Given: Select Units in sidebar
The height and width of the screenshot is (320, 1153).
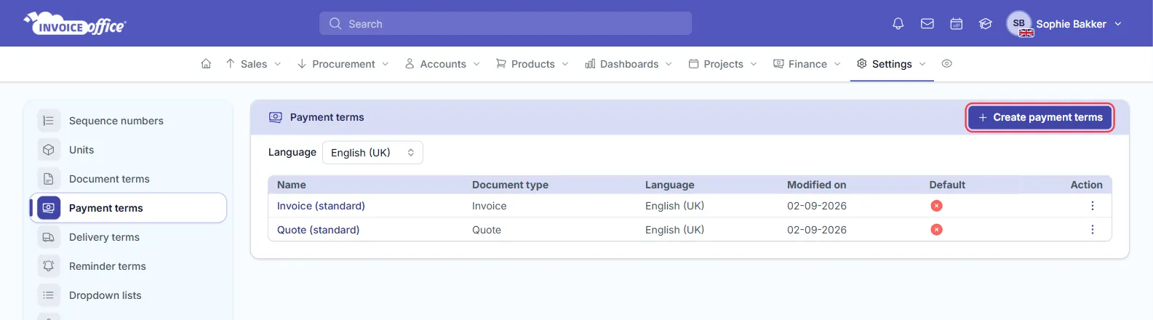Looking at the screenshot, I should [128, 150].
